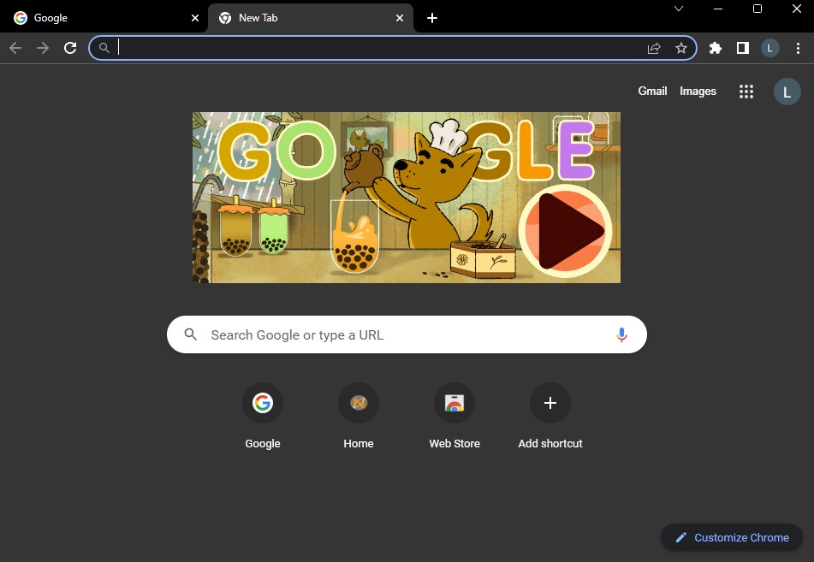The image size is (814, 562).
Task: Open the Chrome profile L in toolbar
Action: click(769, 48)
